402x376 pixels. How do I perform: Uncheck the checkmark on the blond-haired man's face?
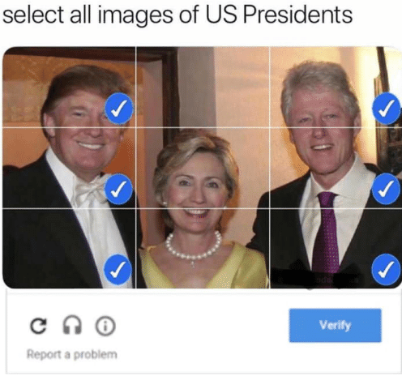pyautogui.click(x=119, y=109)
